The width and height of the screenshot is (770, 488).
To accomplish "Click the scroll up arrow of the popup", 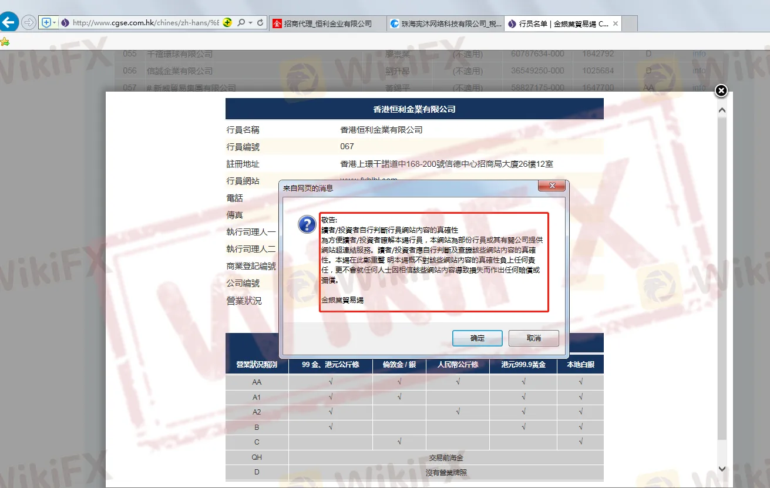I will pos(722,110).
